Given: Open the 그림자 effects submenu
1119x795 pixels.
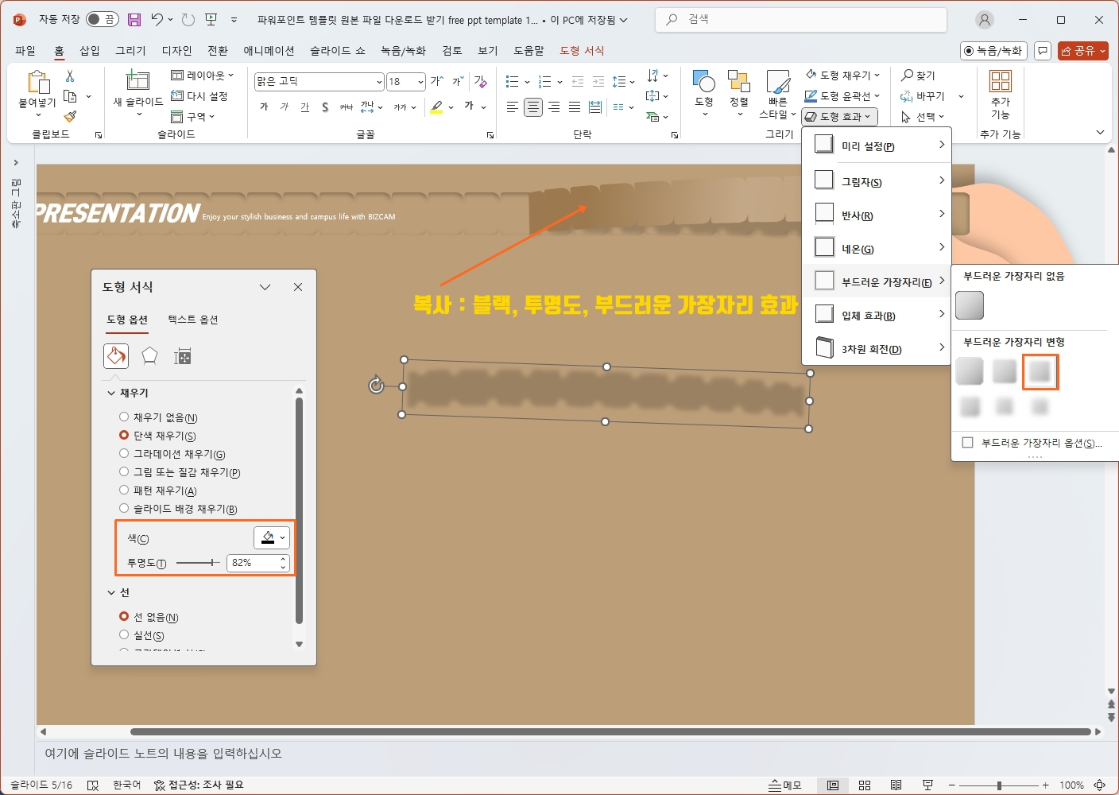Looking at the screenshot, I should coord(877,181).
